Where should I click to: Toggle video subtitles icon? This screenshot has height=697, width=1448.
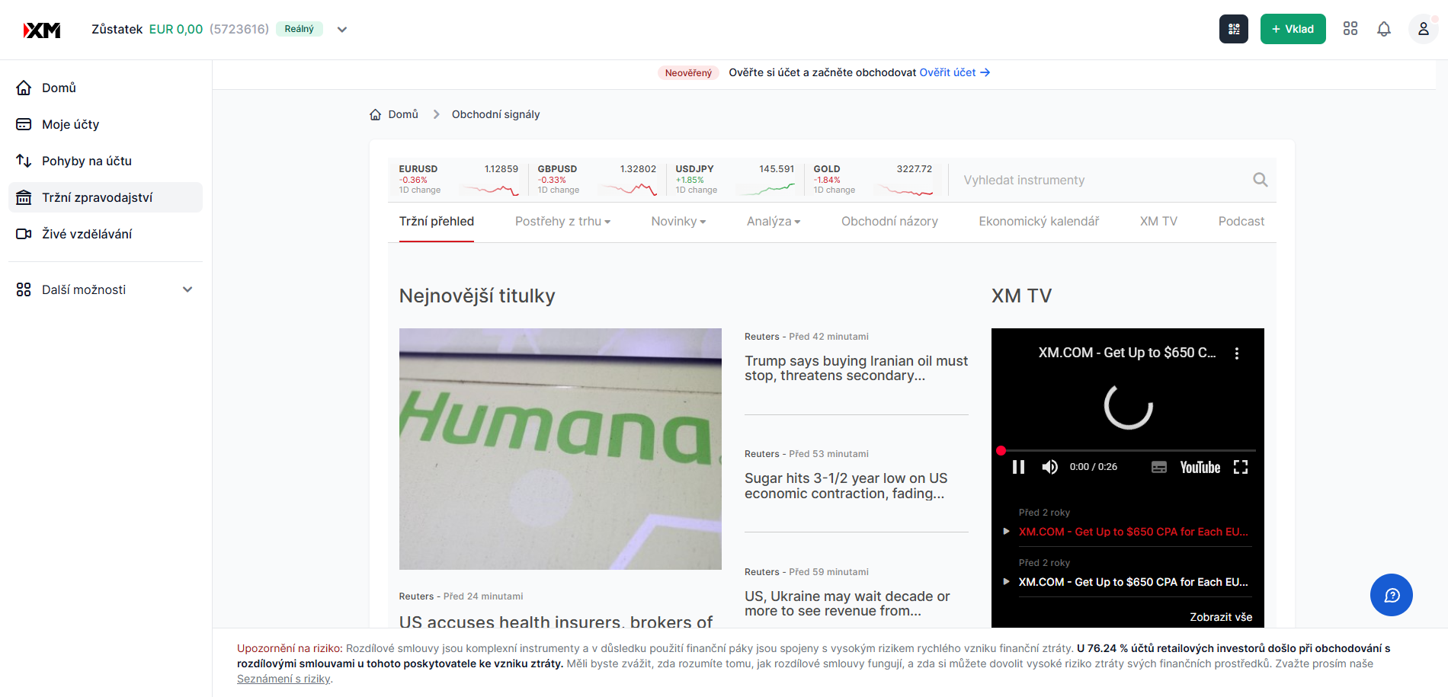click(x=1158, y=467)
